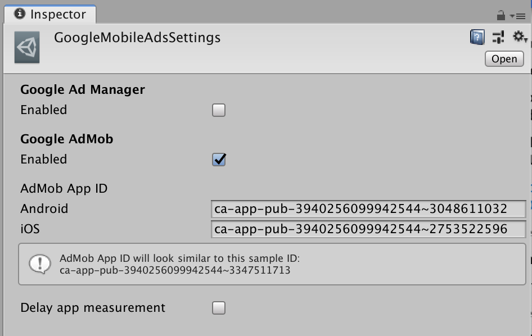The height and width of the screenshot is (336, 532).
Task: Click the iOS AdMob App ID field
Action: (368, 229)
